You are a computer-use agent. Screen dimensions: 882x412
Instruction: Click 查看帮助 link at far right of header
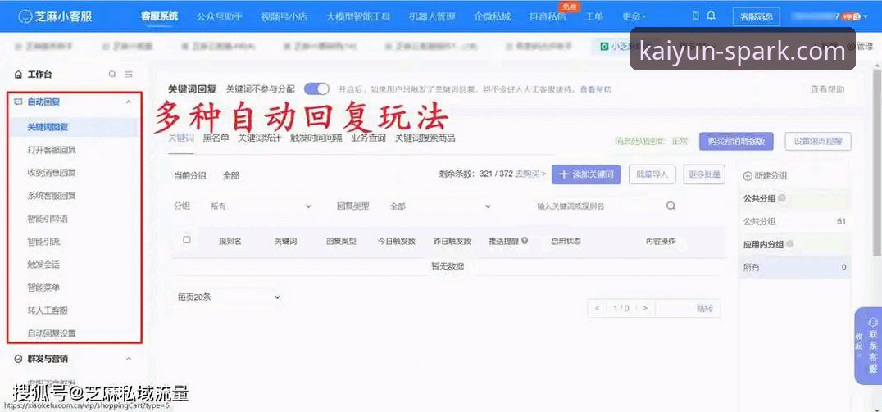coord(827,88)
